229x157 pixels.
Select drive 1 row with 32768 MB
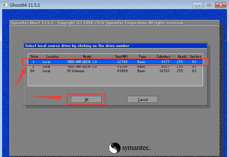click(x=115, y=62)
